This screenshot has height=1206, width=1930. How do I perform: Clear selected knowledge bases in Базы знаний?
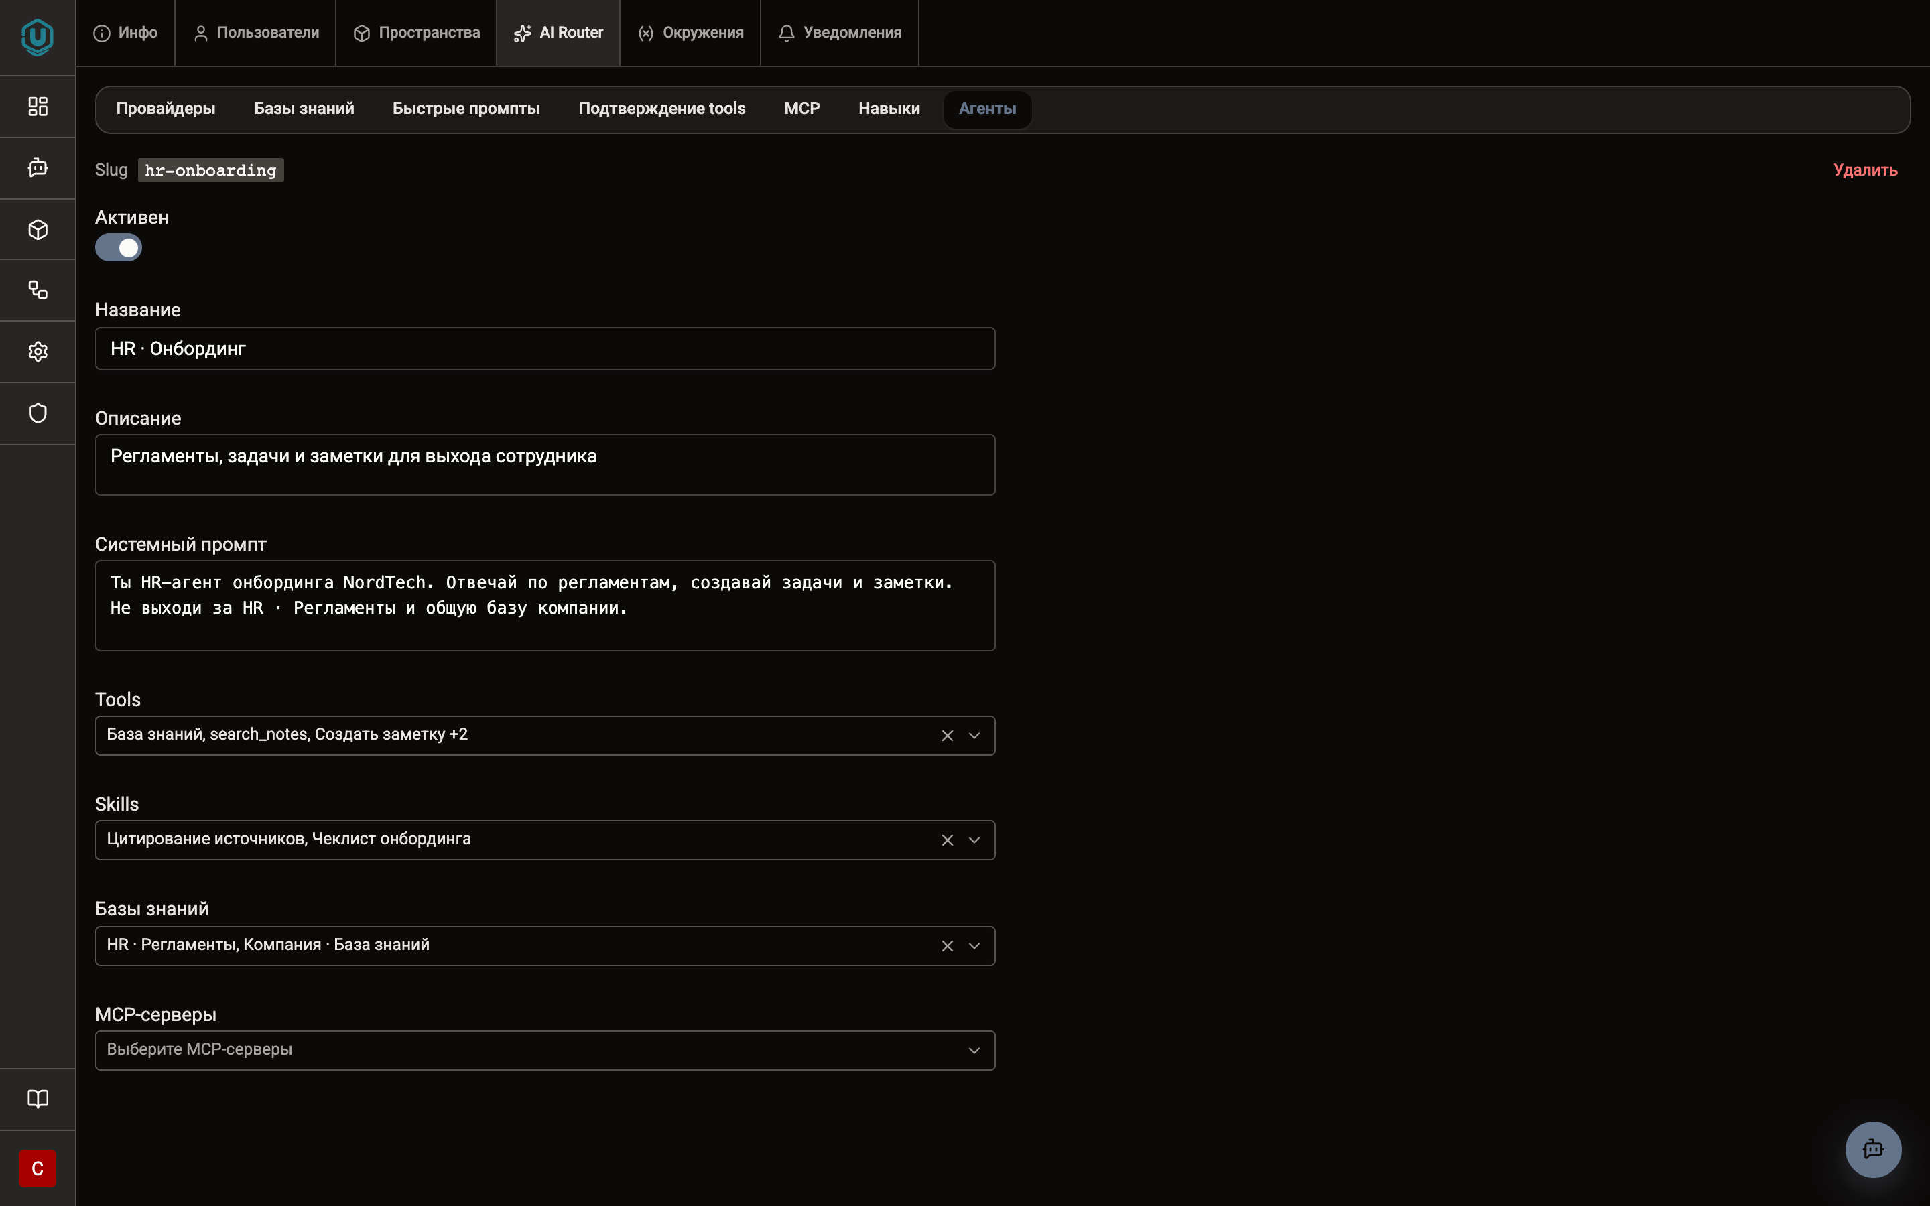pyautogui.click(x=948, y=946)
